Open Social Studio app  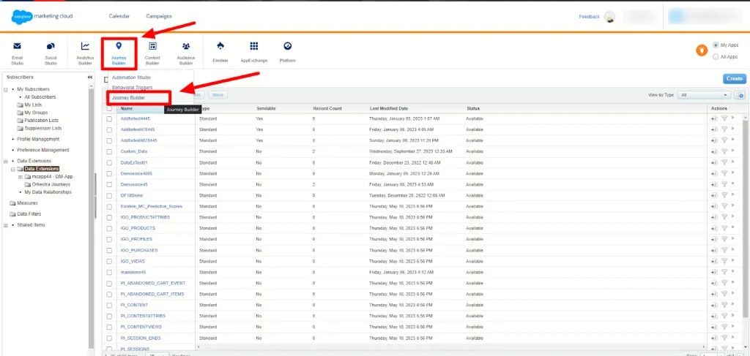[x=51, y=53]
